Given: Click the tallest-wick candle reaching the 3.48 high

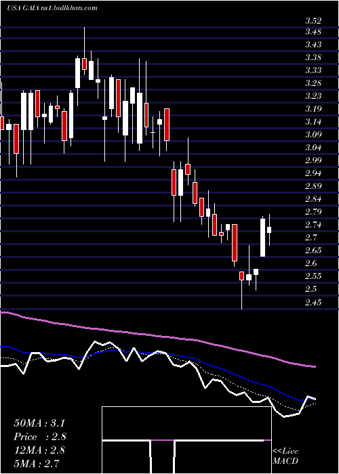Looking at the screenshot, I should pyautogui.click(x=85, y=51).
